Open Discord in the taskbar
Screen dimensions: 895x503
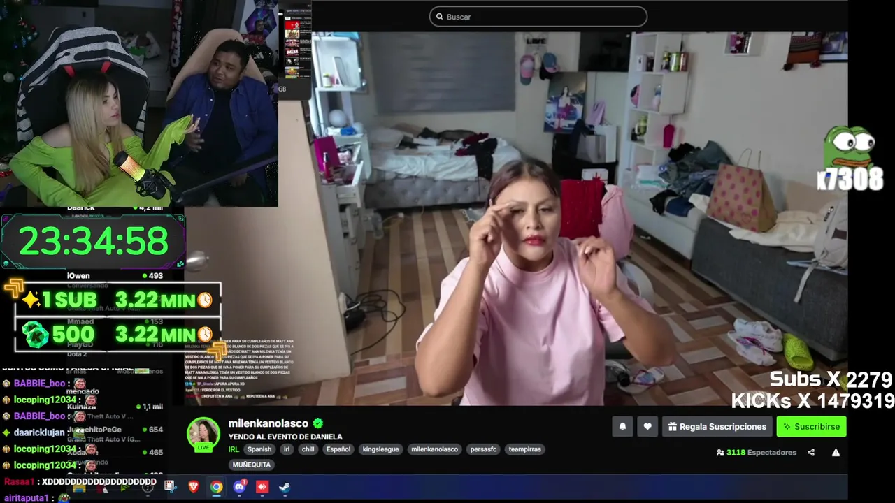(x=240, y=487)
